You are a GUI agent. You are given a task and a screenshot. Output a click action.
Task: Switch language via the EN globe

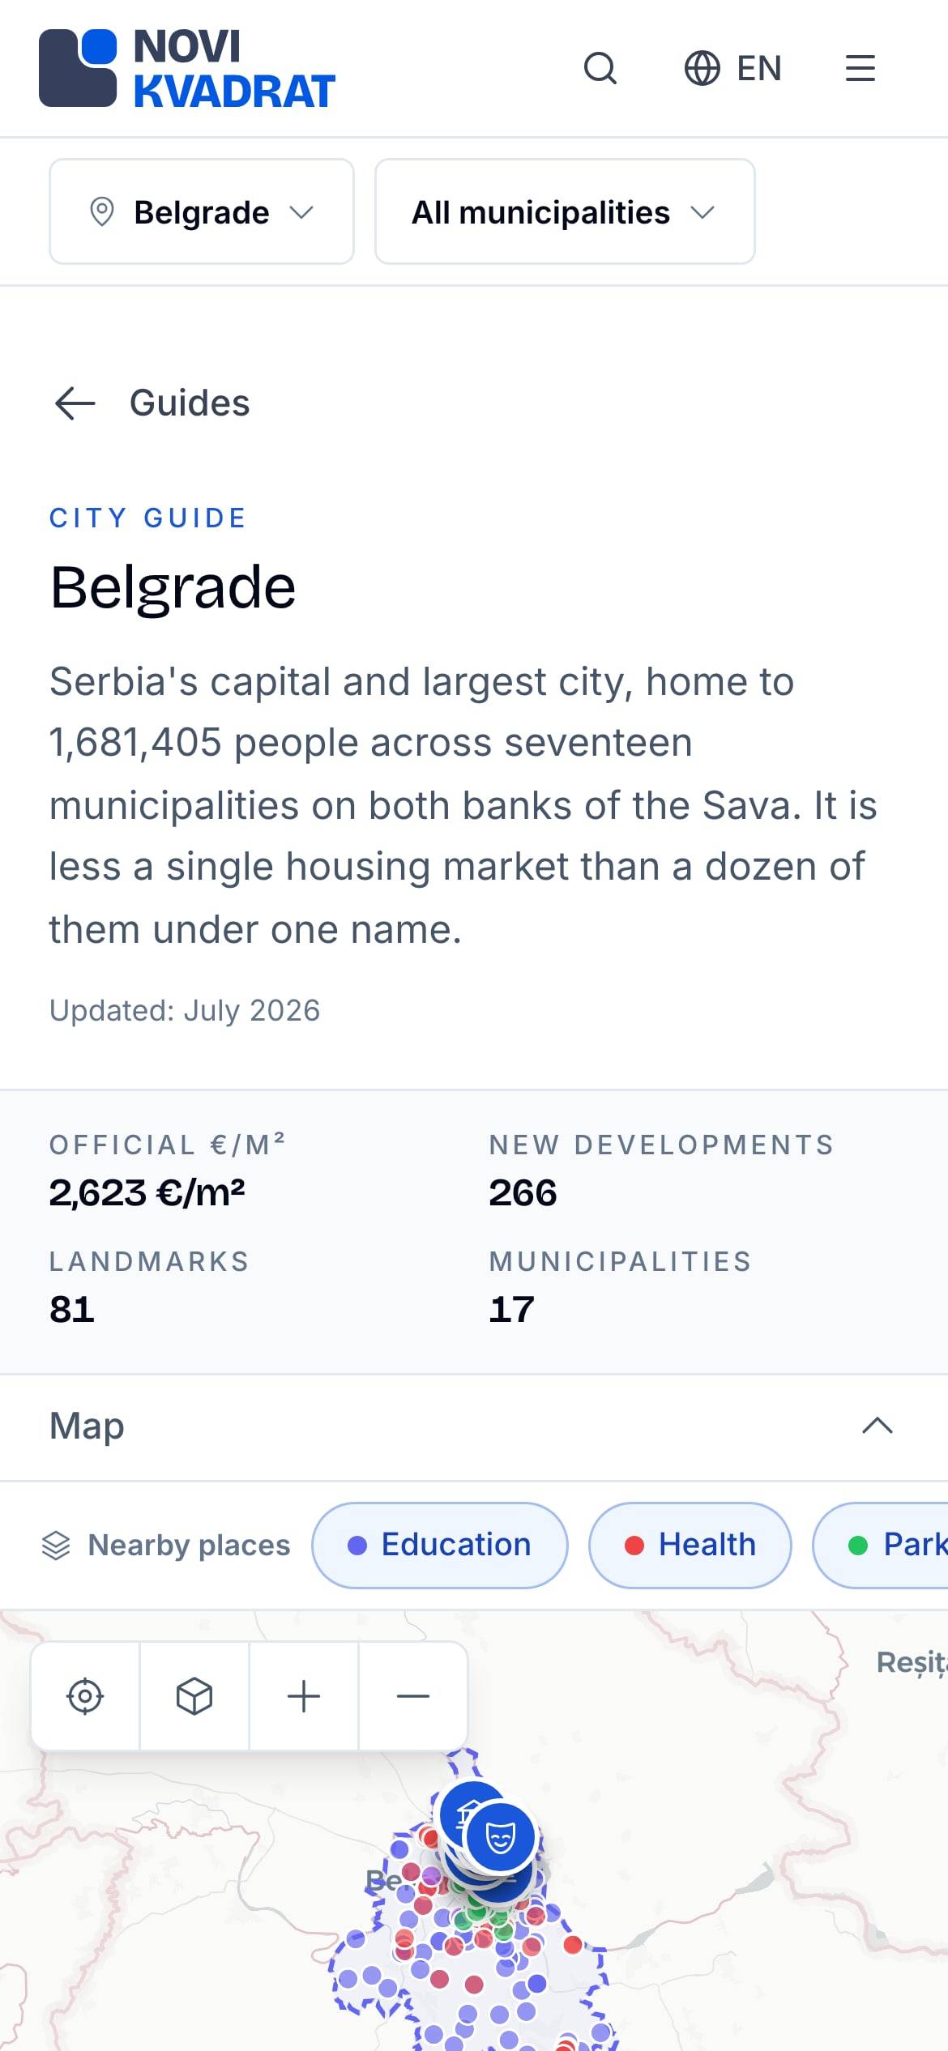click(x=732, y=68)
